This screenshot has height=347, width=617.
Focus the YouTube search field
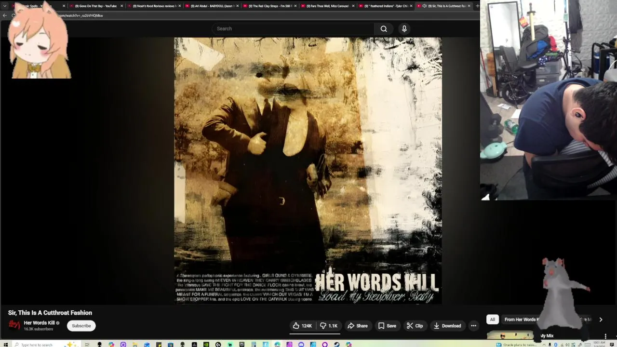click(293, 28)
